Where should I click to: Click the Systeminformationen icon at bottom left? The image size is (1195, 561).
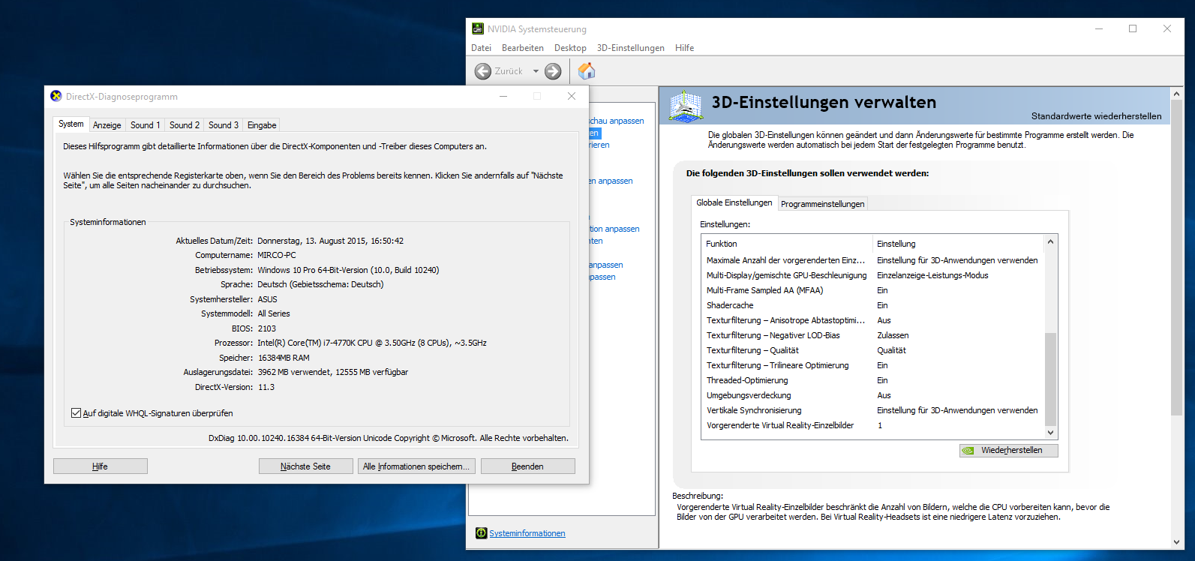point(481,533)
